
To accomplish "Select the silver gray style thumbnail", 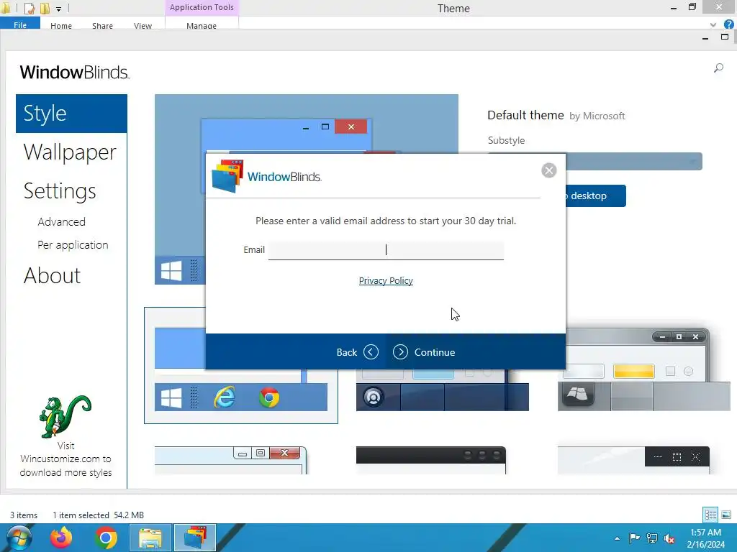I will pyautogui.click(x=644, y=370).
